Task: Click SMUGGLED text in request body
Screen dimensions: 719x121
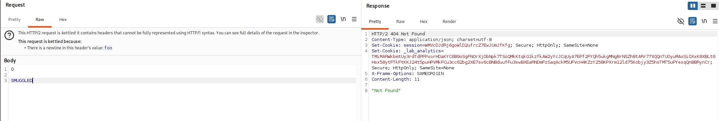Action: [x=22, y=80]
